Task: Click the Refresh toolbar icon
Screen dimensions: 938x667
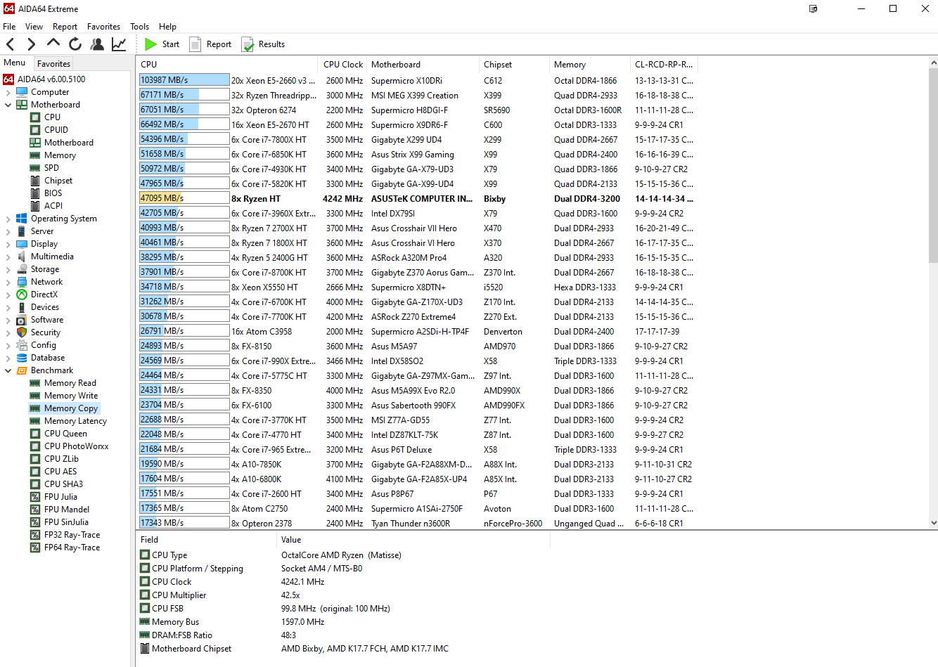Action: [x=75, y=44]
